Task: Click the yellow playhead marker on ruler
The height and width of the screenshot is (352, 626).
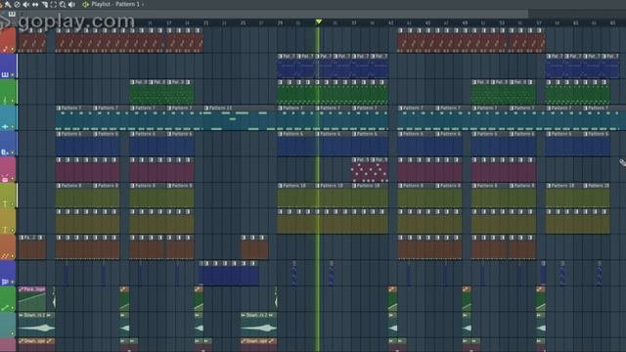Action: 318,22
